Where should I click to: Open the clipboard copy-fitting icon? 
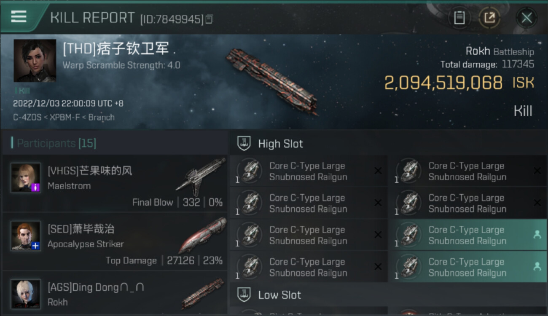[x=459, y=18]
